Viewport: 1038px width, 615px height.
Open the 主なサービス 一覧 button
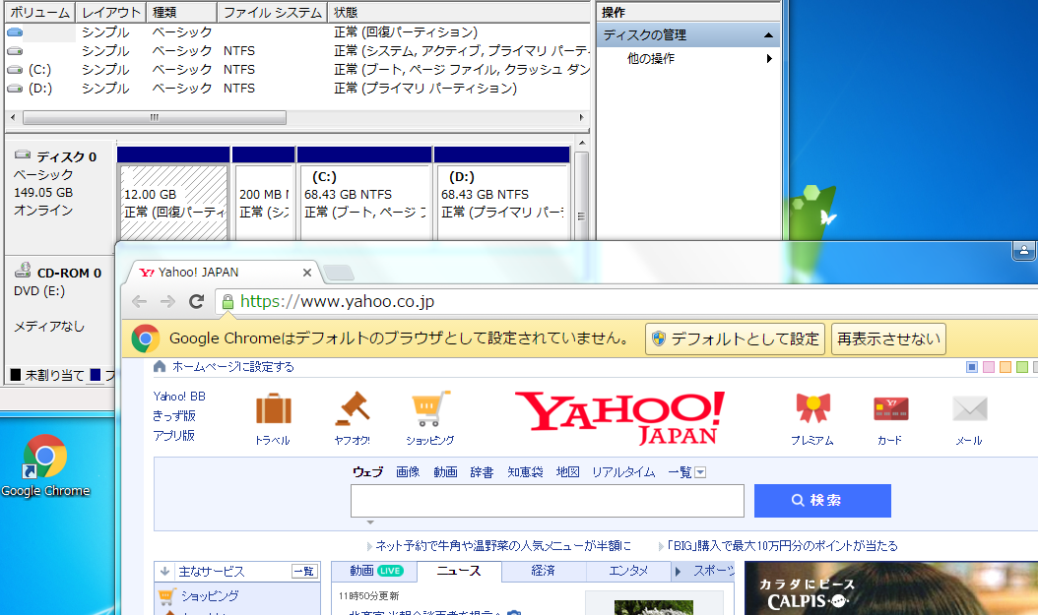304,572
